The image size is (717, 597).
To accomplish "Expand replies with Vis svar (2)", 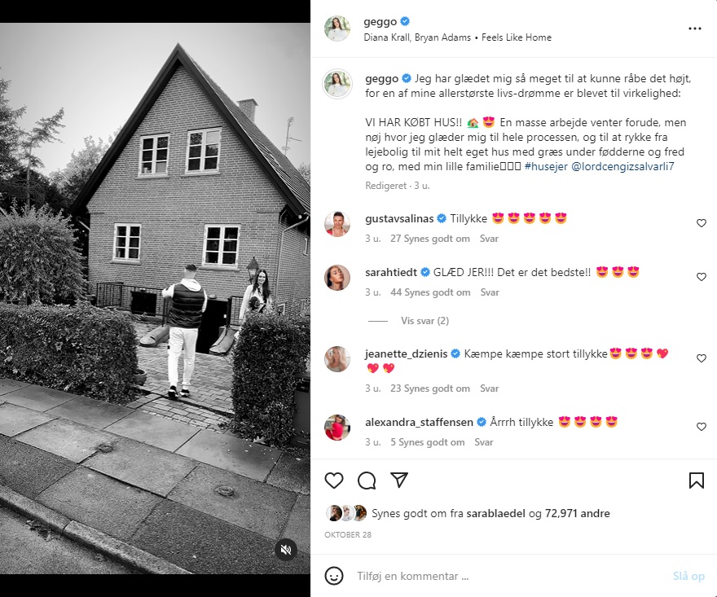I will (x=424, y=321).
